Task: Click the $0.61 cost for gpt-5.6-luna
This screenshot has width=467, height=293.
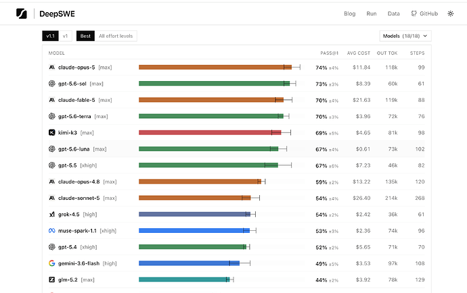Action: (x=363, y=149)
